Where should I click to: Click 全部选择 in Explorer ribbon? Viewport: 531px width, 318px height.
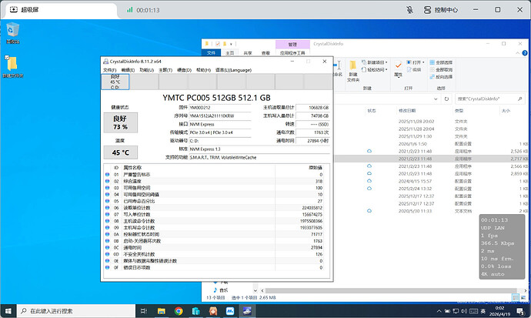click(x=441, y=62)
